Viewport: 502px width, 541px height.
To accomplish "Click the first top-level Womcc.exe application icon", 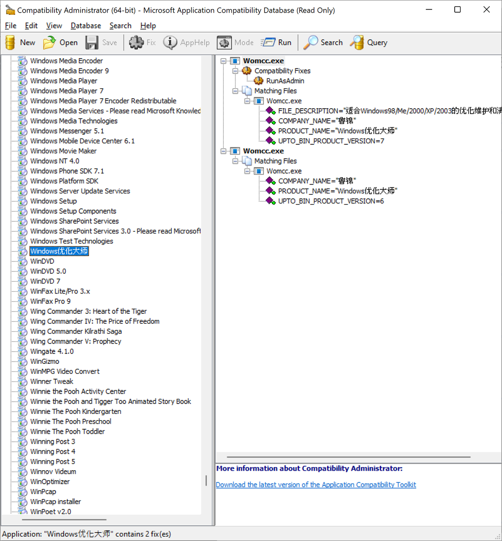I will (235, 61).
